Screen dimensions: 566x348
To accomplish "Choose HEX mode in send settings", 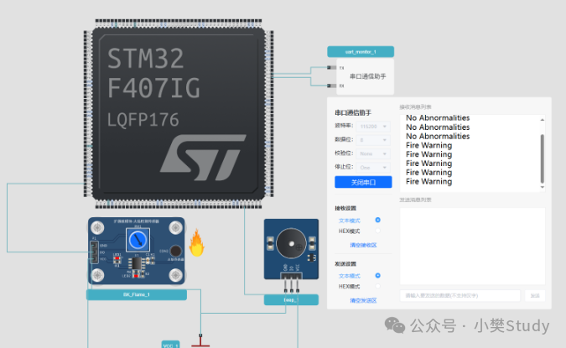I will click(x=377, y=286).
